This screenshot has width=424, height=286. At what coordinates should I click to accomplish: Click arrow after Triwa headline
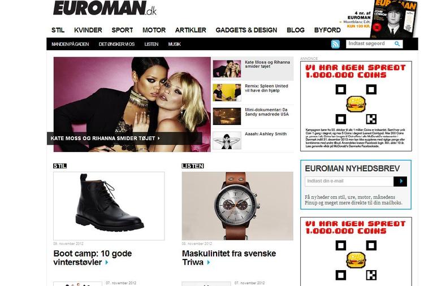pos(209,262)
